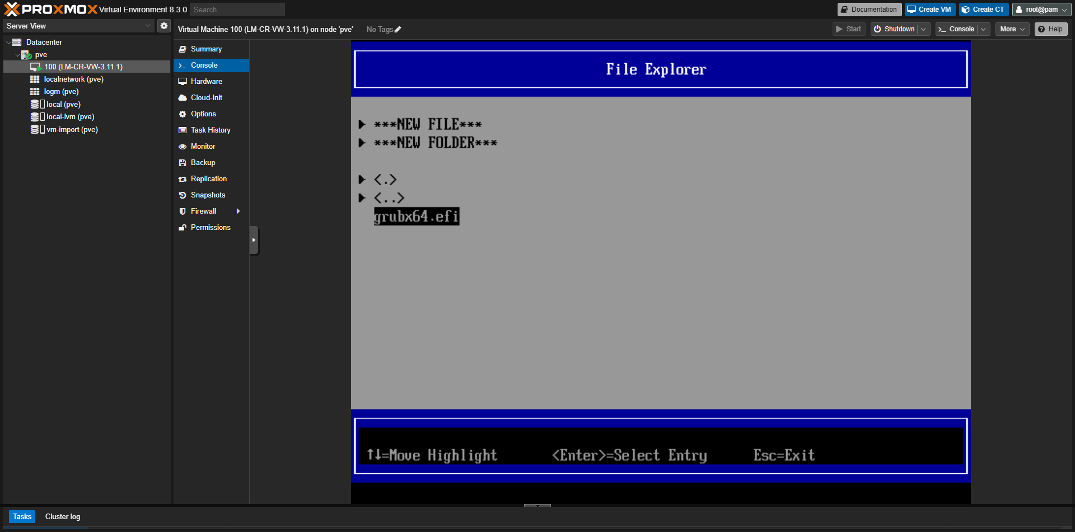Switch to the Tasks tab
Viewport: 1075px width, 532px height.
coord(22,516)
